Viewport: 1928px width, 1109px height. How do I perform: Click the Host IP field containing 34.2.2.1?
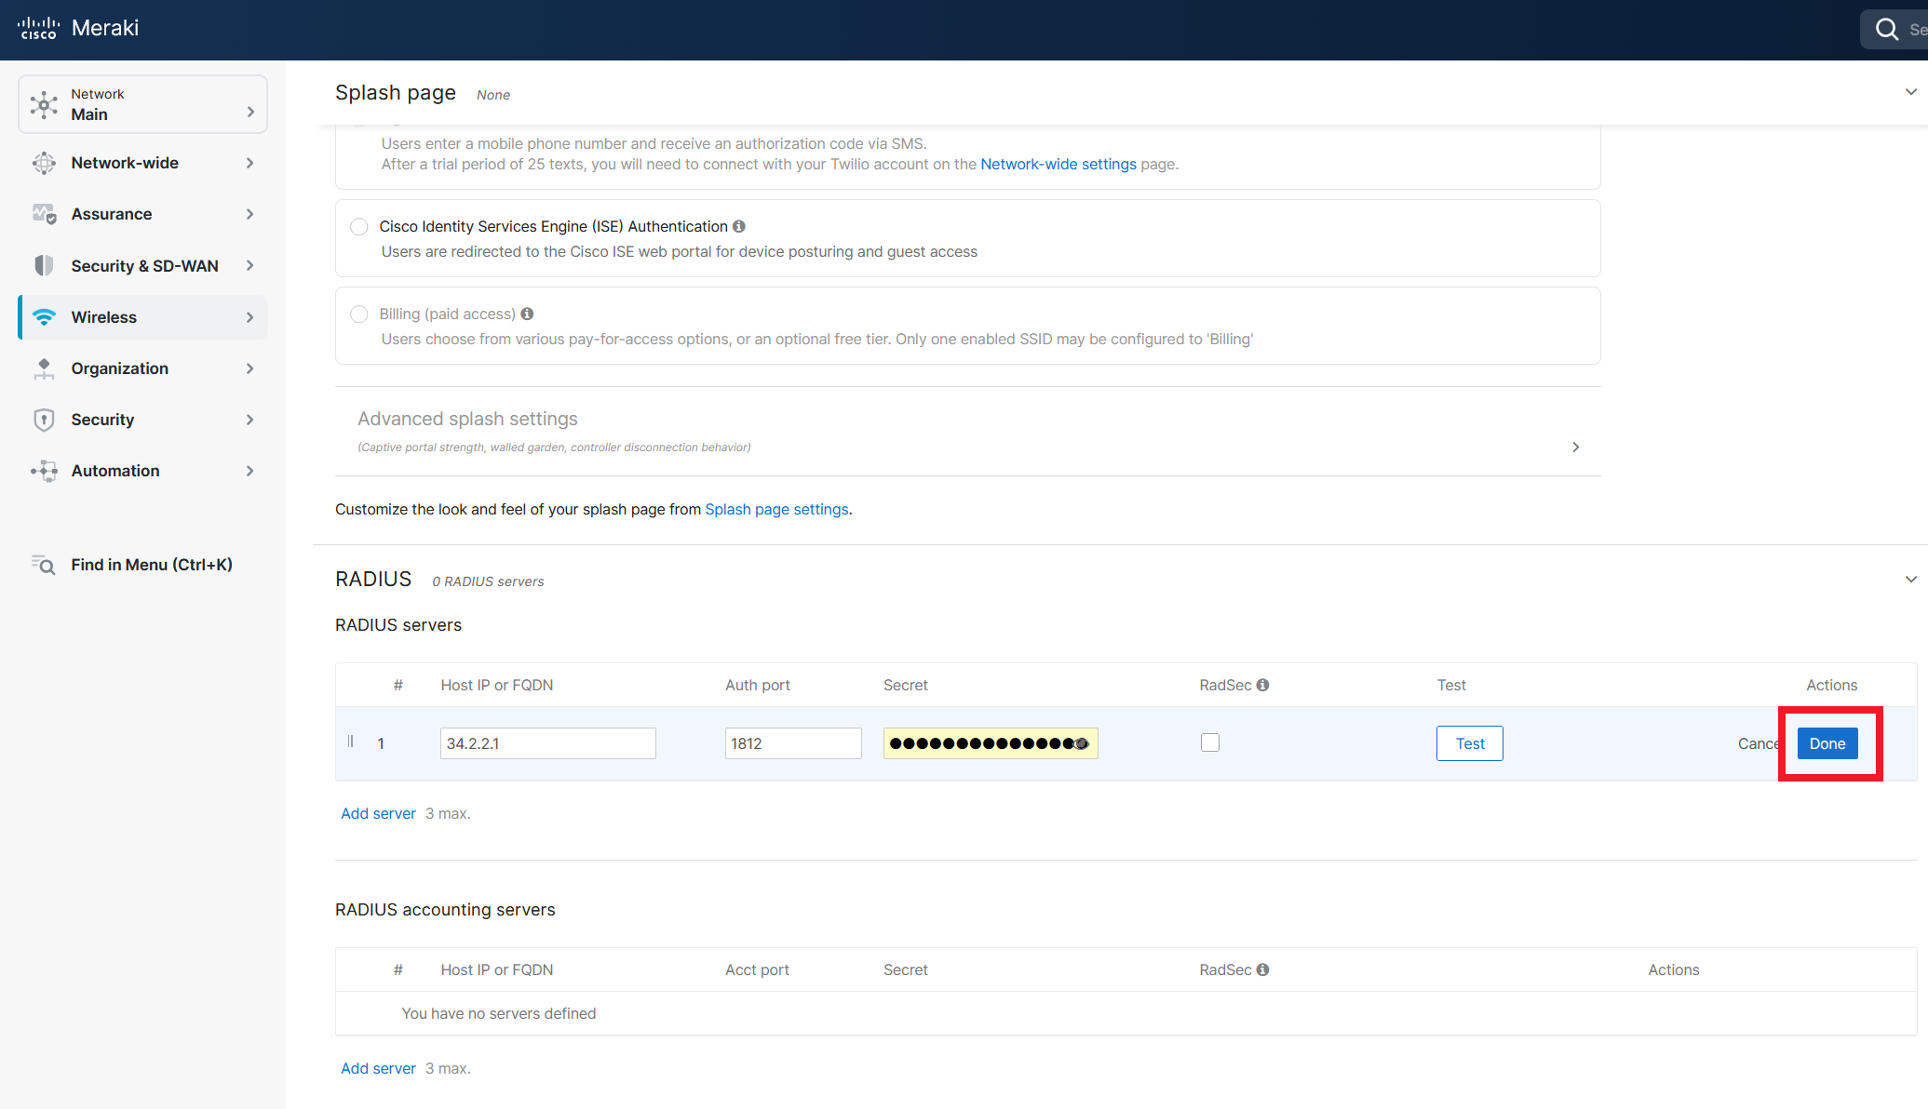547,743
